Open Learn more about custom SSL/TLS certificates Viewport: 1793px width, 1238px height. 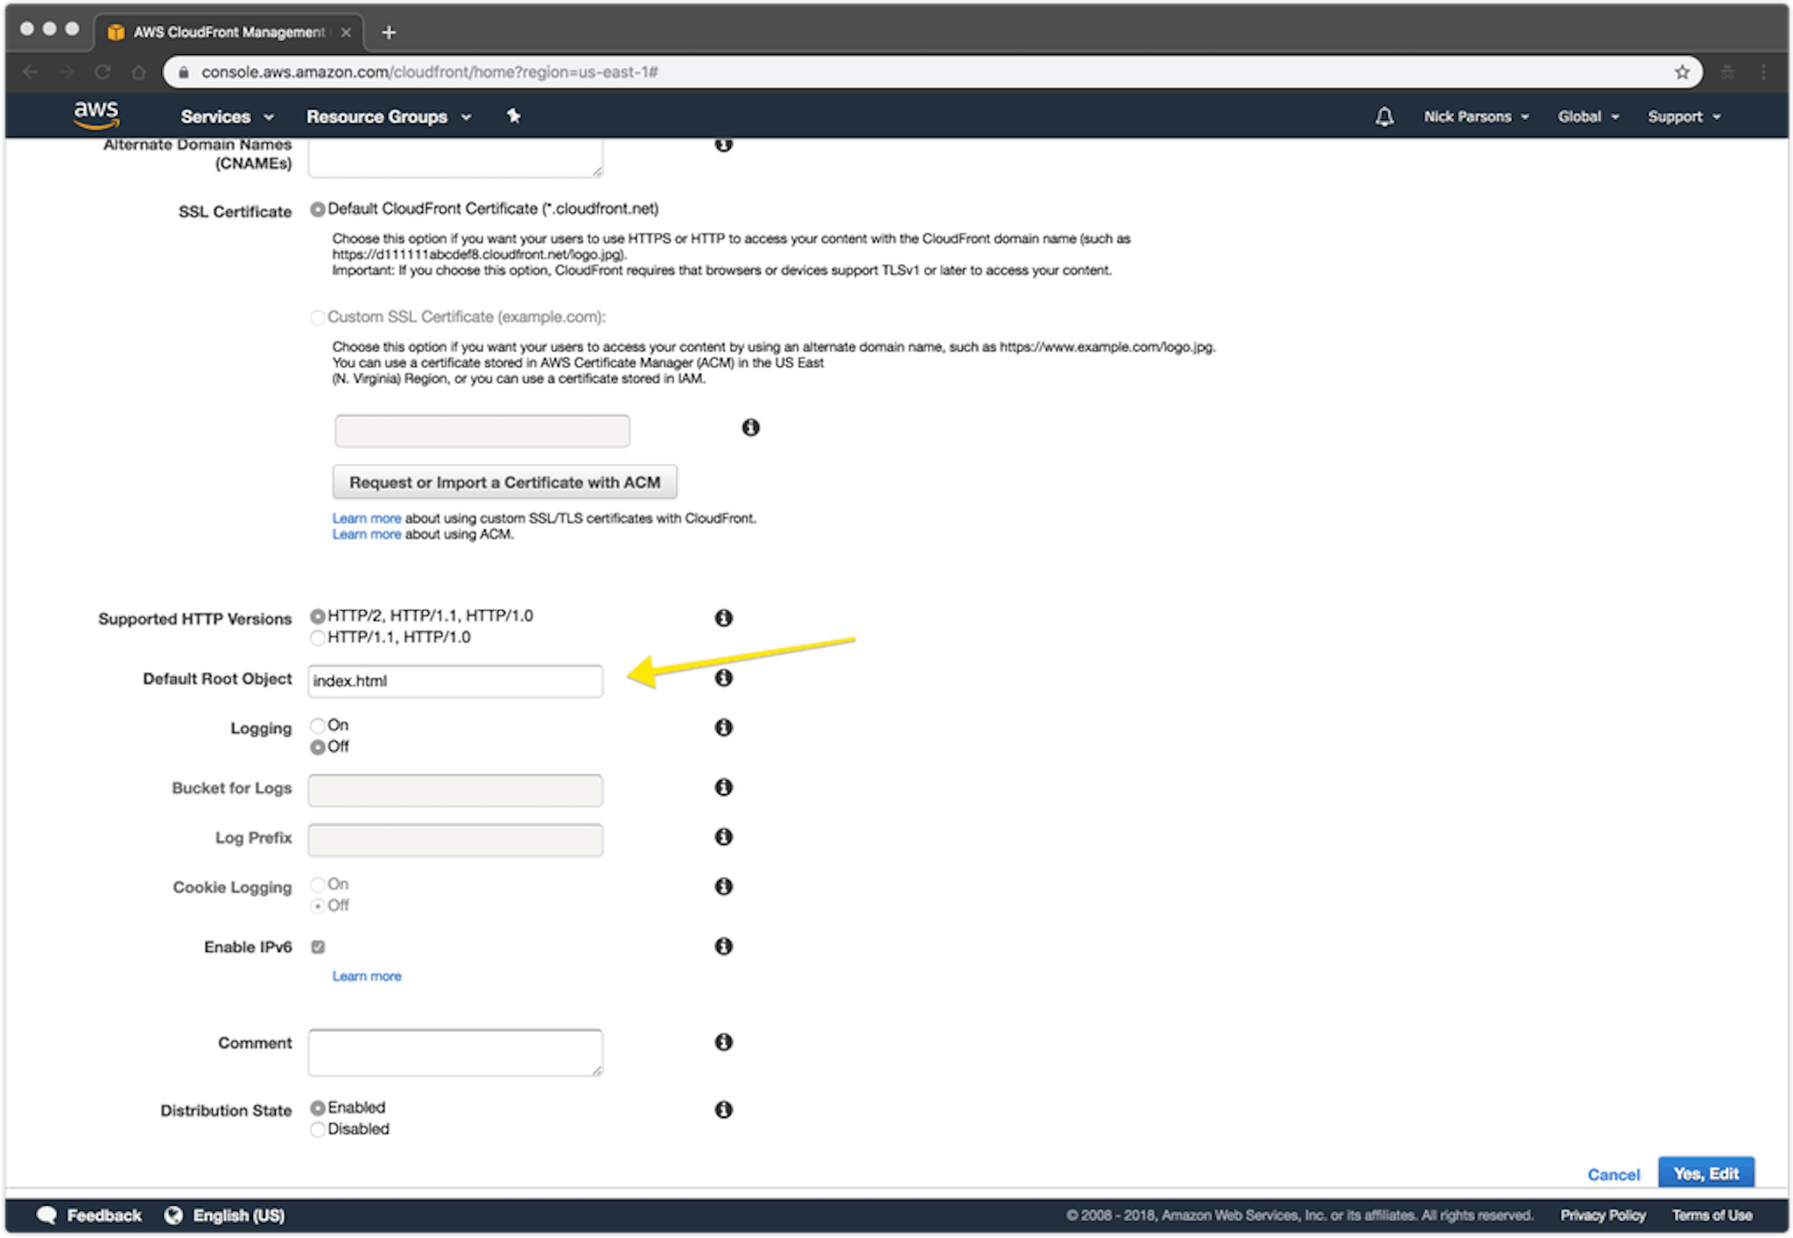(x=366, y=518)
